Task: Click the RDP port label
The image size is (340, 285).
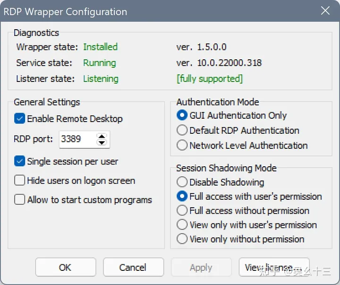Action: pyautogui.click(x=33, y=139)
